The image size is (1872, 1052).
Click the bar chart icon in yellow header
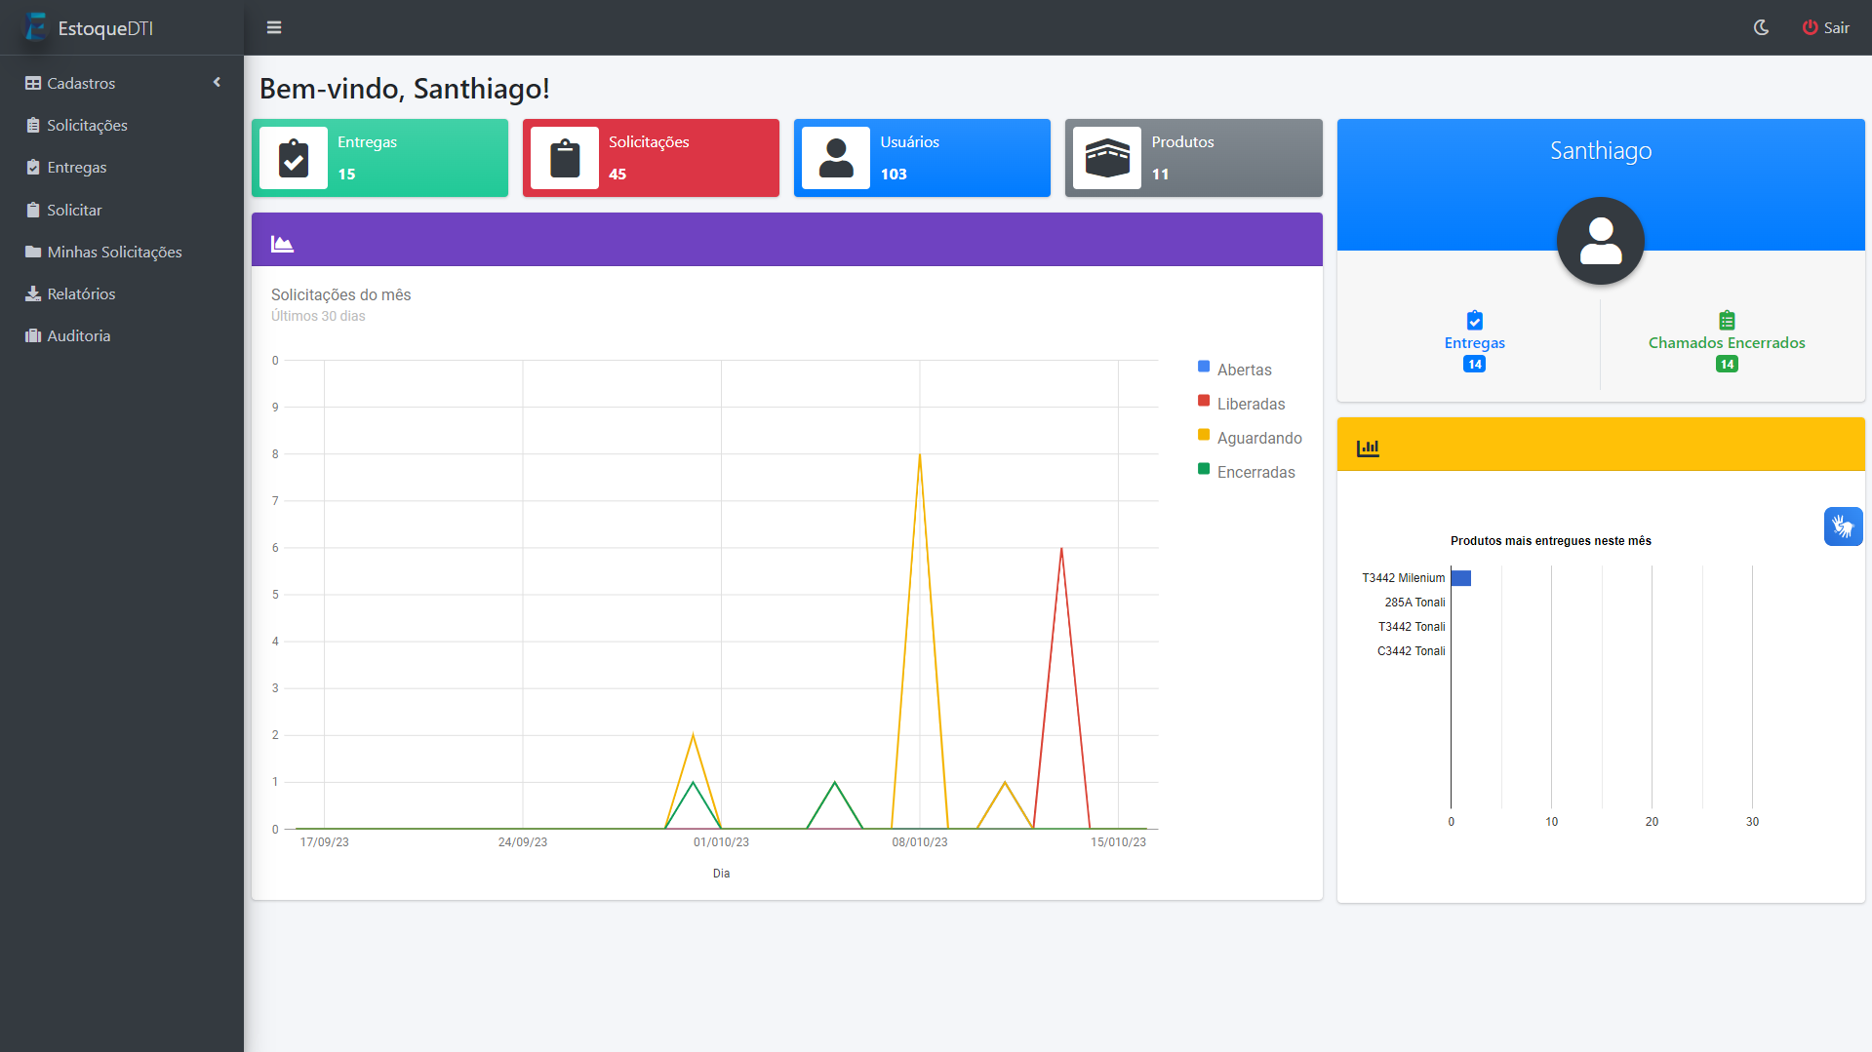click(1368, 448)
